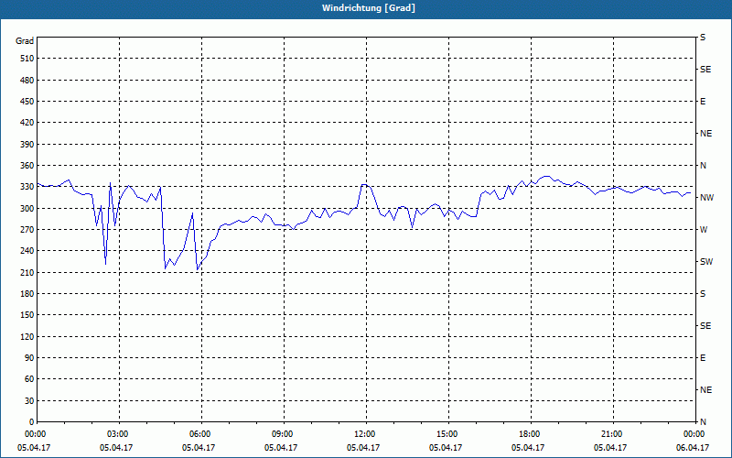Click the 480 value on the left axis
This screenshot has height=458, width=732.
pos(27,81)
